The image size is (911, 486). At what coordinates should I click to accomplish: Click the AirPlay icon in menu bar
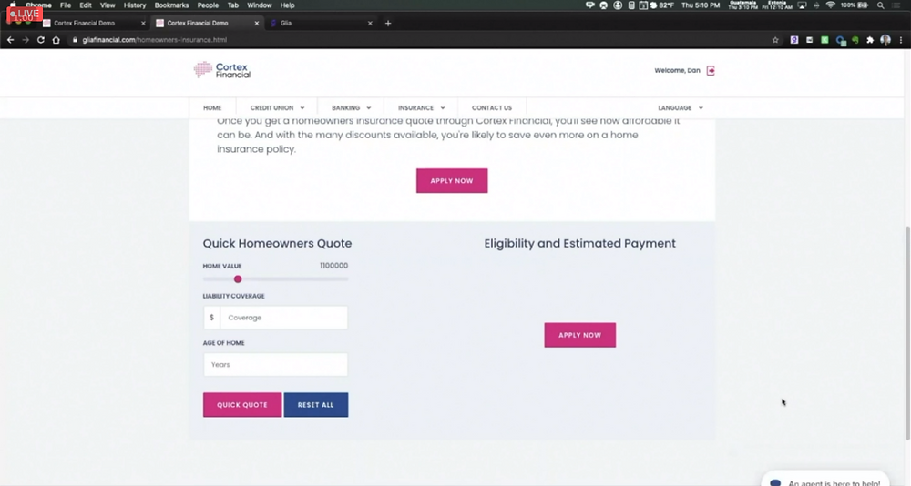click(x=803, y=5)
